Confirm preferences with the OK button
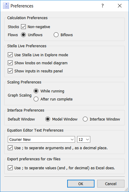The height and width of the screenshot is (192, 129). [81, 184]
